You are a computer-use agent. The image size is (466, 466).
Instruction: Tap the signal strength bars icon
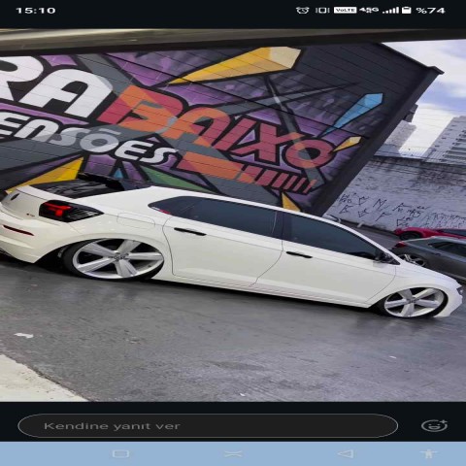(x=390, y=11)
